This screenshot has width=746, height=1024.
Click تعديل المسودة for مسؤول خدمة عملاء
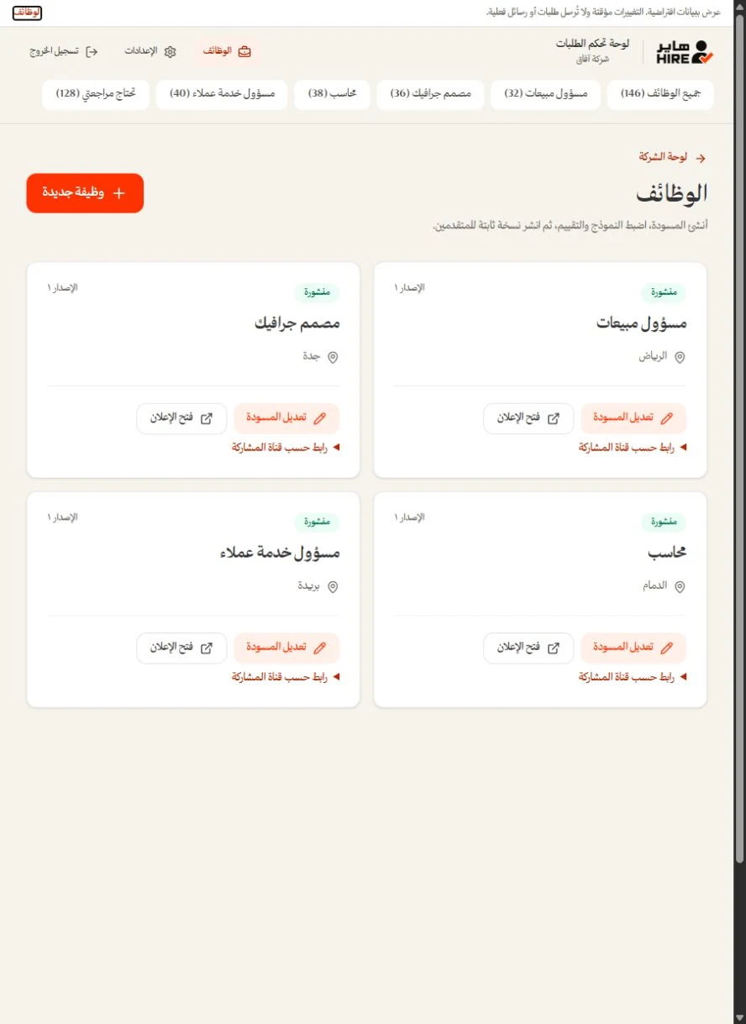(286, 648)
